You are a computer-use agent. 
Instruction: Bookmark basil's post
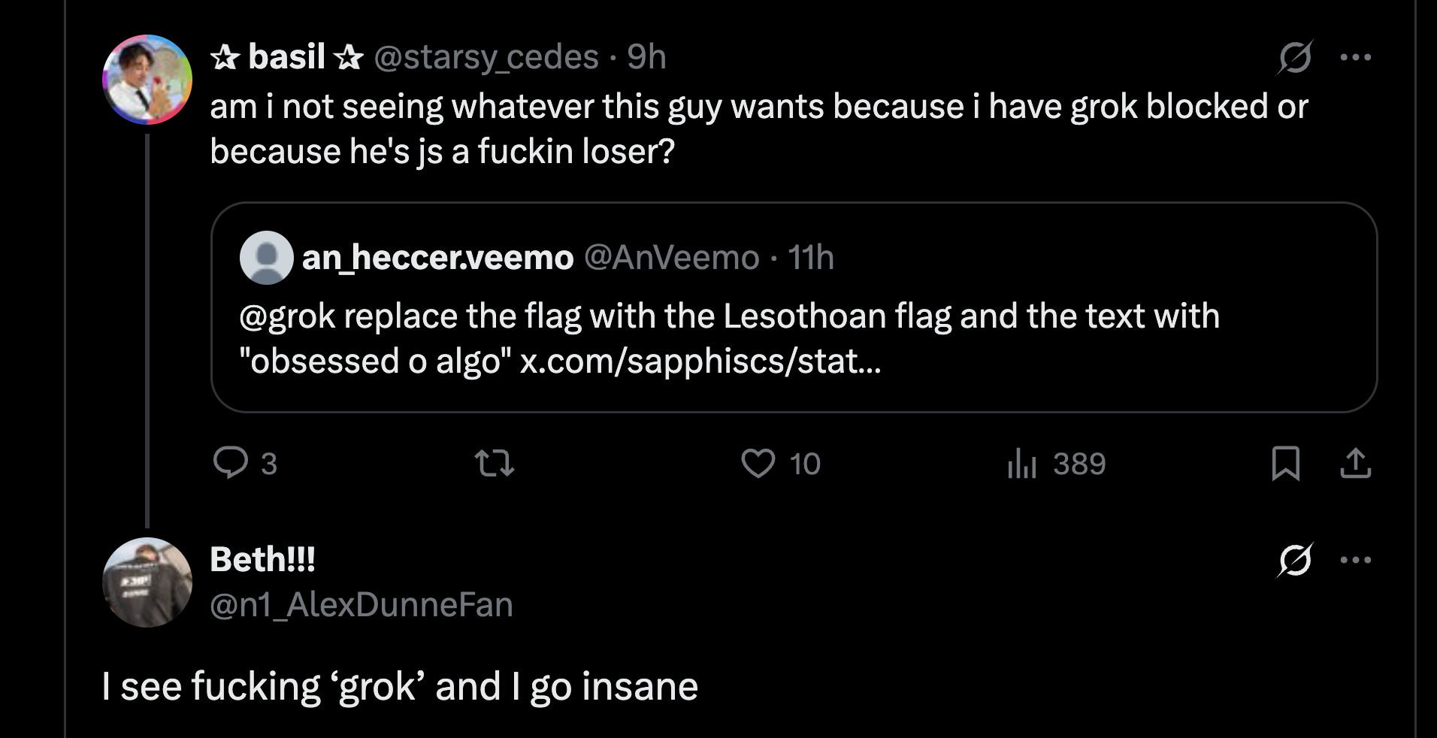(1285, 463)
